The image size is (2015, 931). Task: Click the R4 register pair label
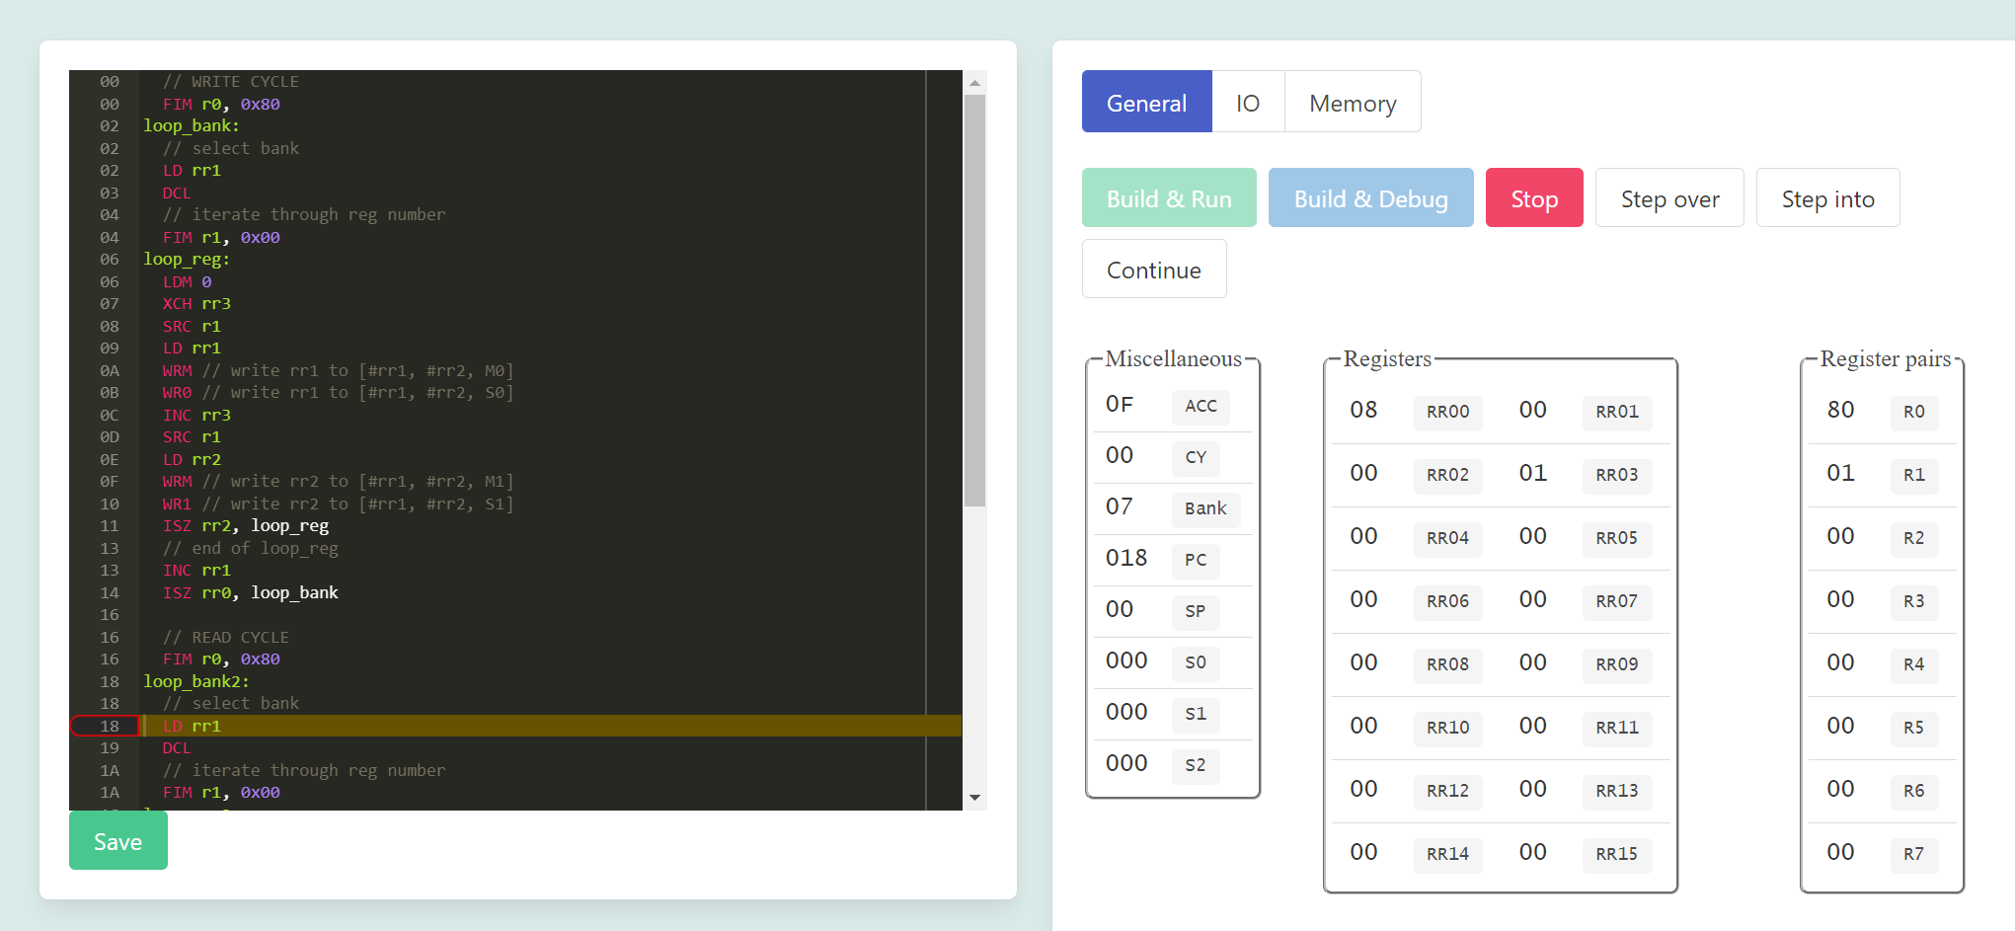click(1914, 664)
